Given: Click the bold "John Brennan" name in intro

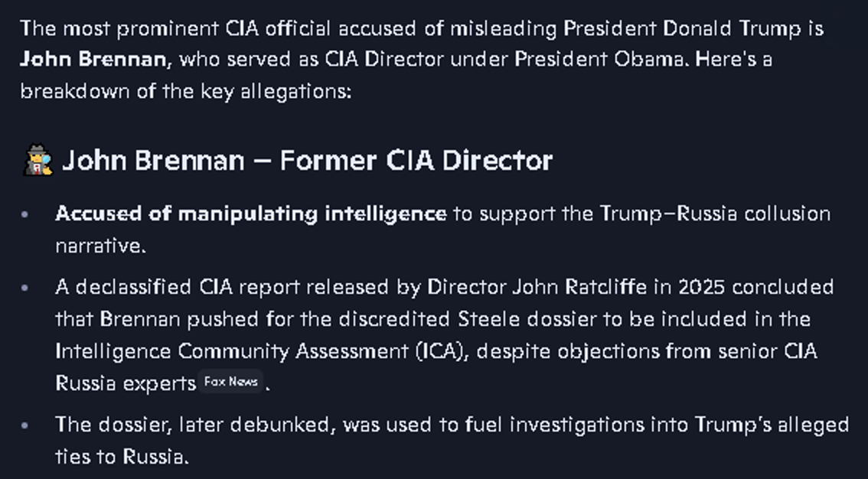Looking at the screenshot, I should (x=92, y=60).
